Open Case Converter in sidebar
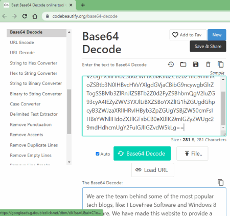 click(25, 104)
